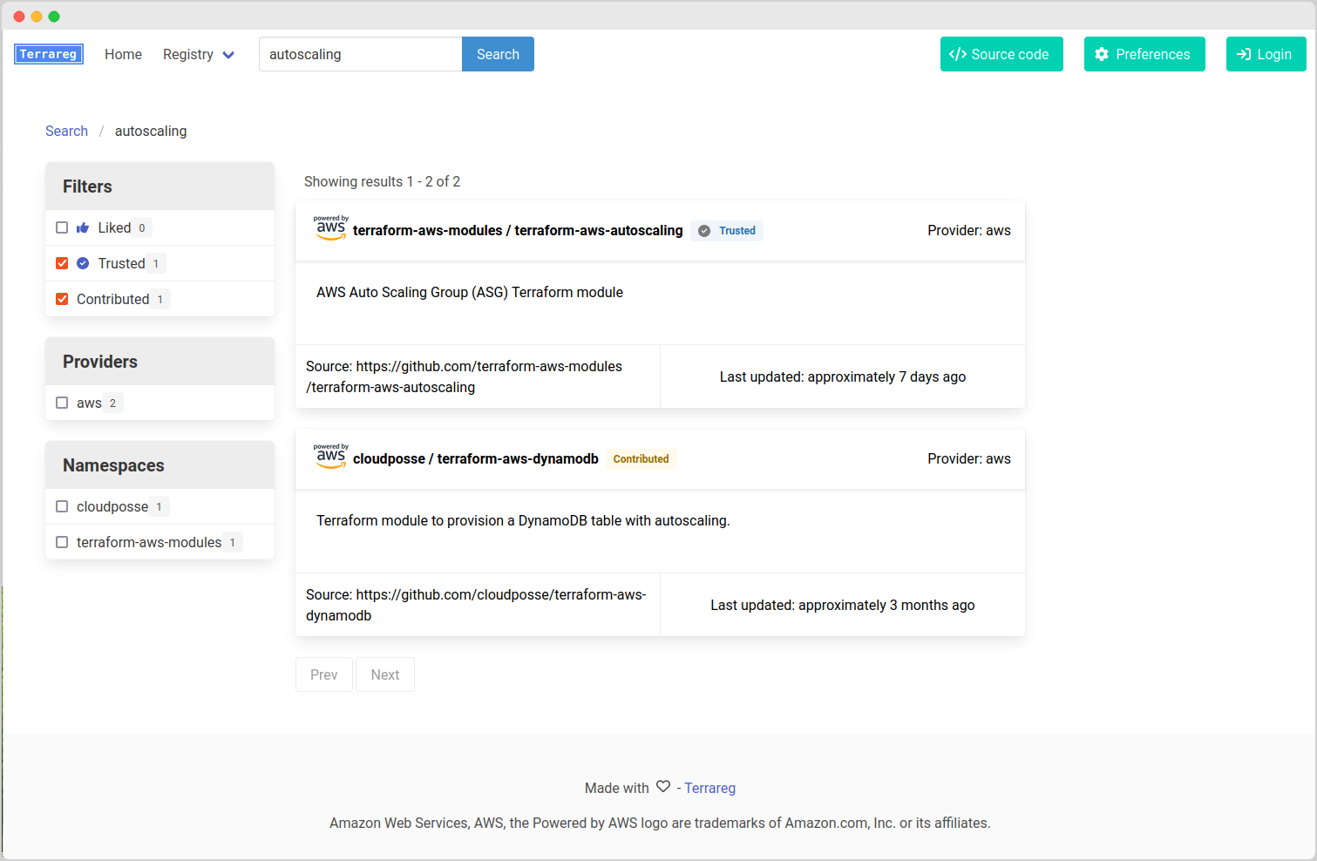Uncheck the Trusted filter checkbox
The image size is (1317, 861).
click(x=62, y=263)
